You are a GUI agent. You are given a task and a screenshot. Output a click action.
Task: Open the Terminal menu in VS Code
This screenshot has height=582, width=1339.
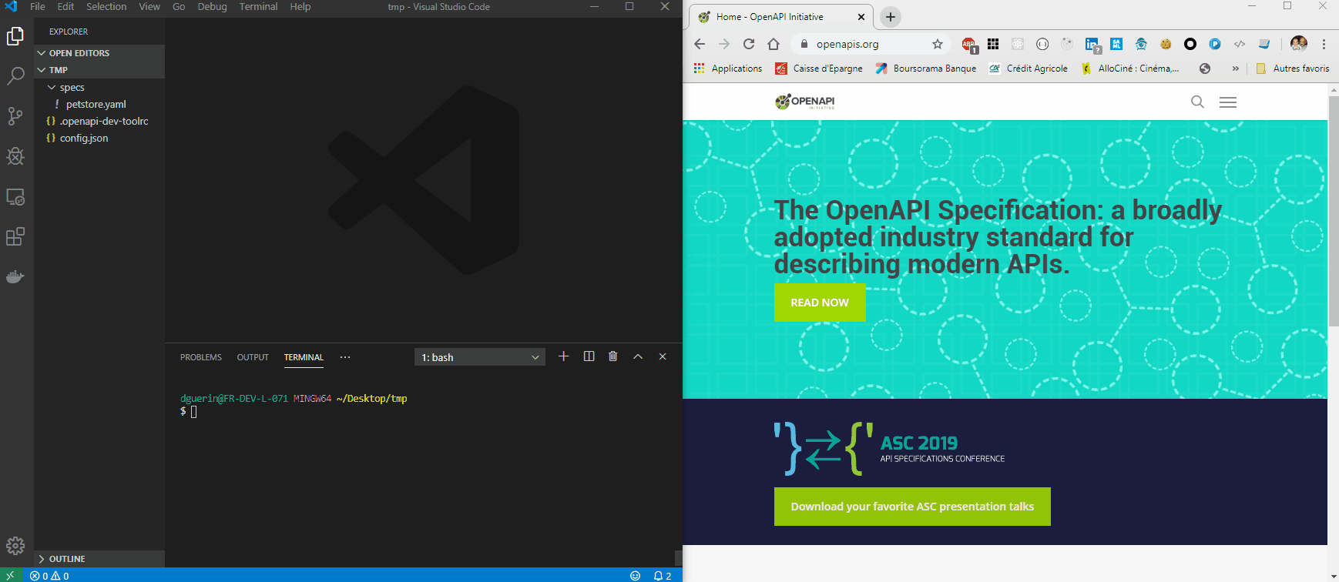(259, 7)
